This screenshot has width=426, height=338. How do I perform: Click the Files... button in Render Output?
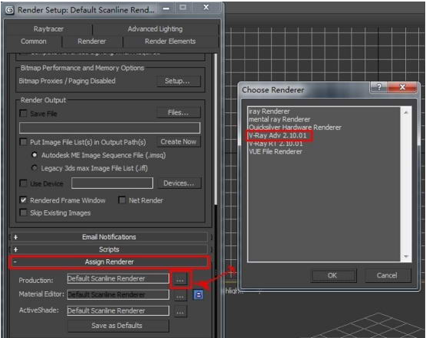(178, 112)
